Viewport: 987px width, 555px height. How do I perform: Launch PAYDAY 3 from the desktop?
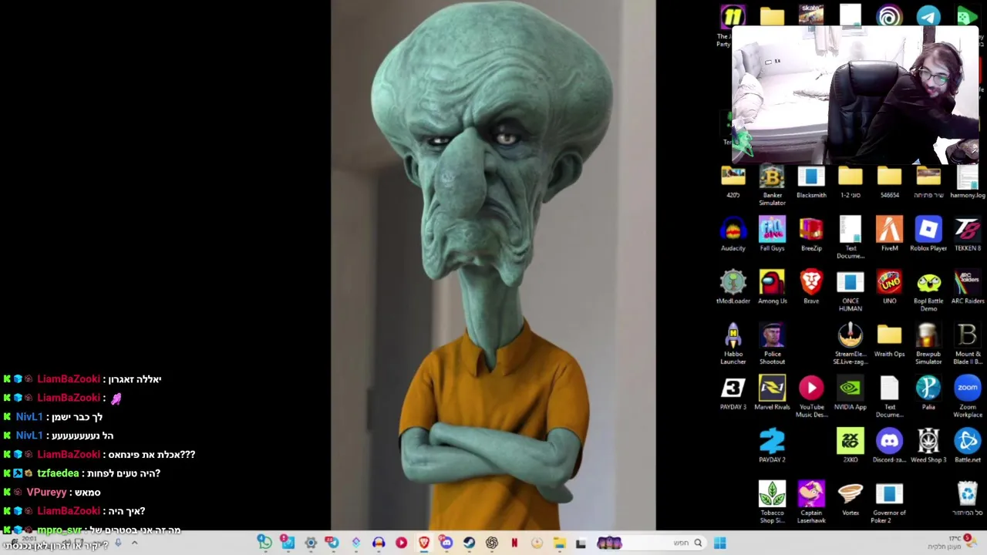[733, 393]
